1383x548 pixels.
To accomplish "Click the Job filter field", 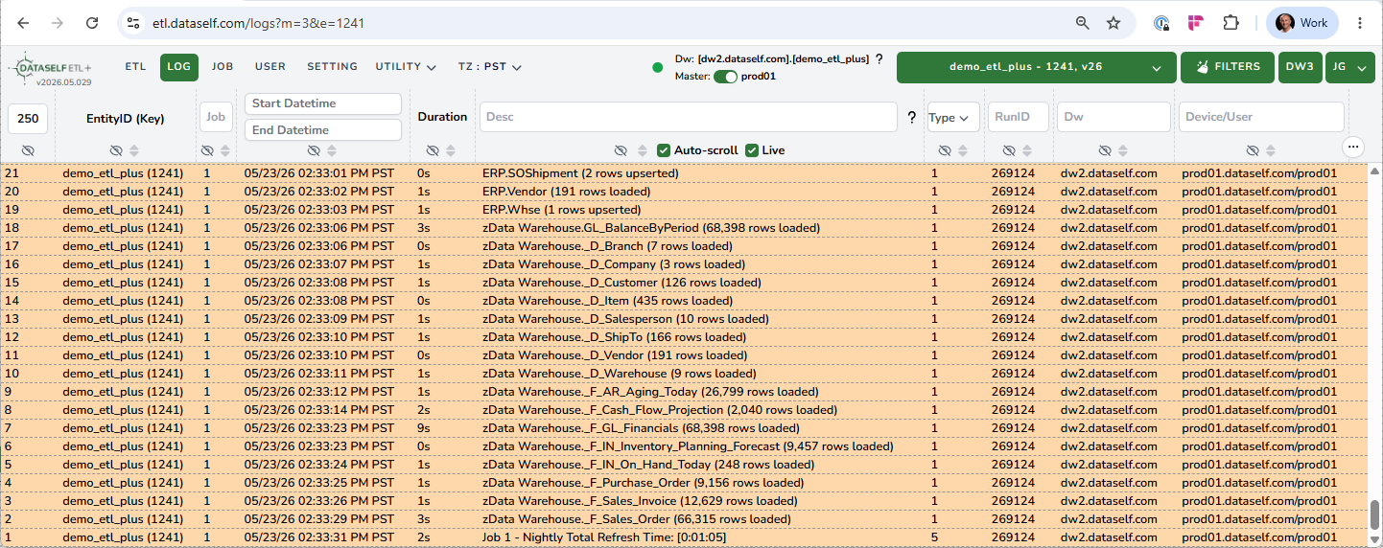I will [x=216, y=117].
